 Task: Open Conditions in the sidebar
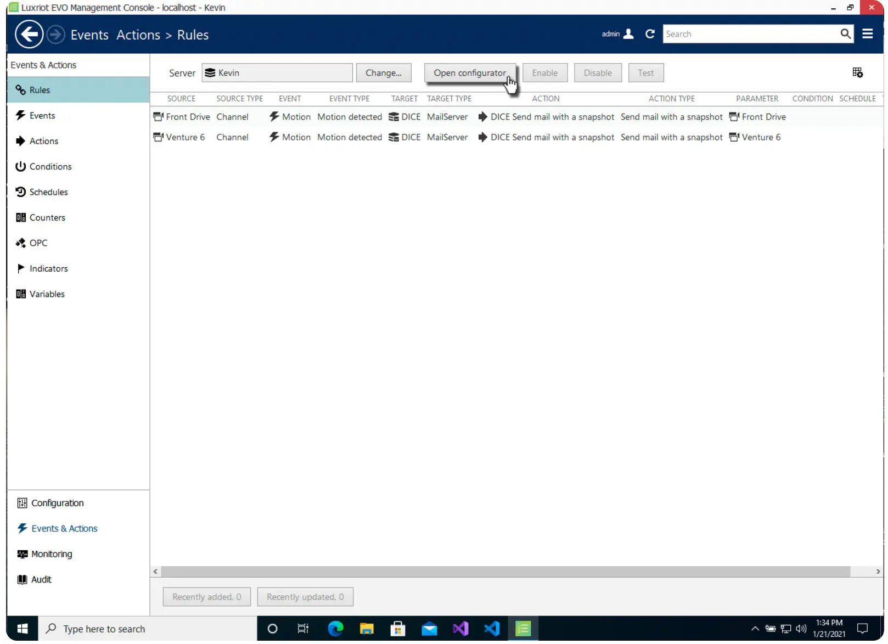click(x=78, y=166)
